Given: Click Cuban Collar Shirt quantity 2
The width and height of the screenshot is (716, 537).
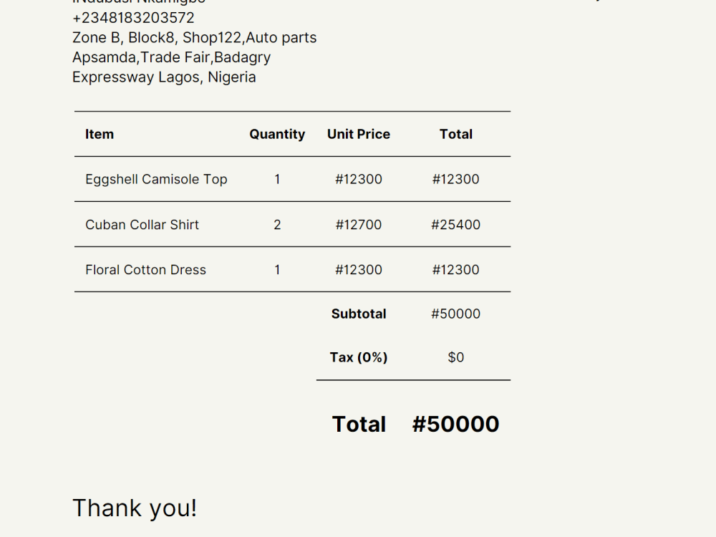Looking at the screenshot, I should coord(277,225).
